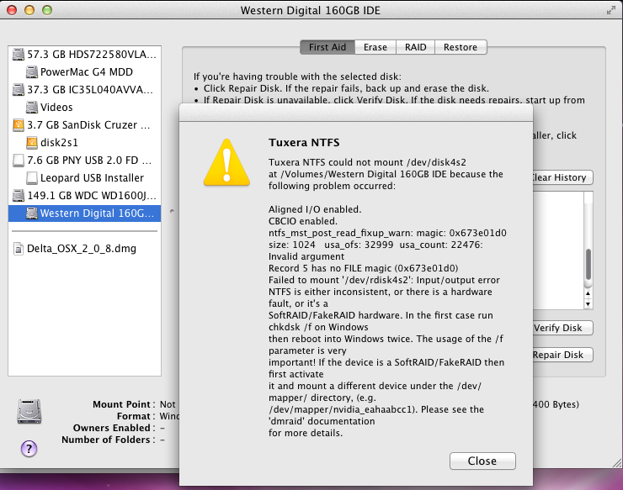Click the PowerMac G4 MDD volume icon
623x490 pixels.
[x=32, y=71]
